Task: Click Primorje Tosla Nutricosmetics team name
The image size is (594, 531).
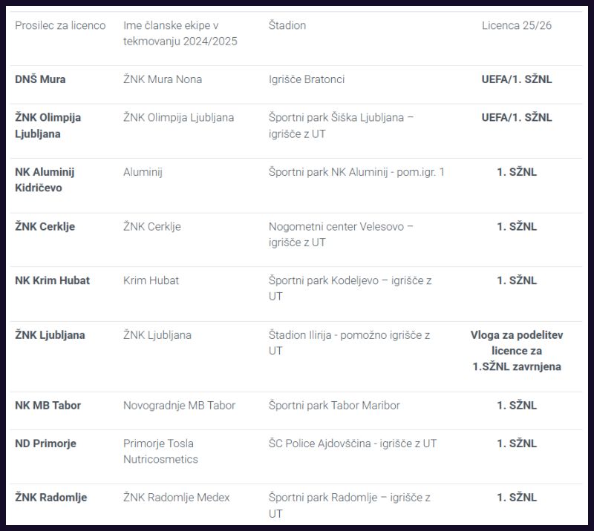Action: click(160, 451)
